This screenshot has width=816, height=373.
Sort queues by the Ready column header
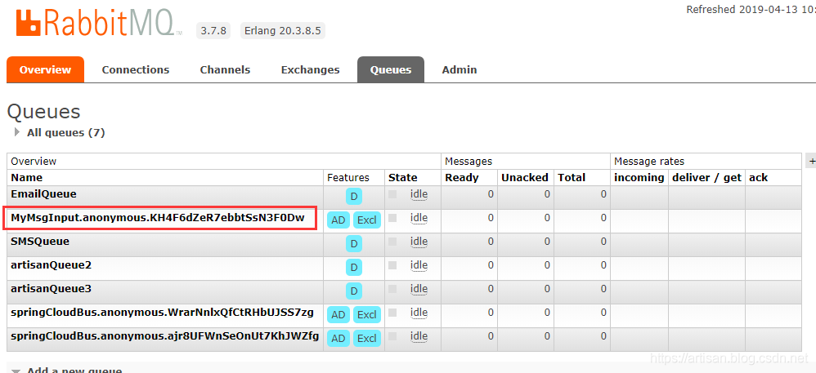(x=461, y=177)
